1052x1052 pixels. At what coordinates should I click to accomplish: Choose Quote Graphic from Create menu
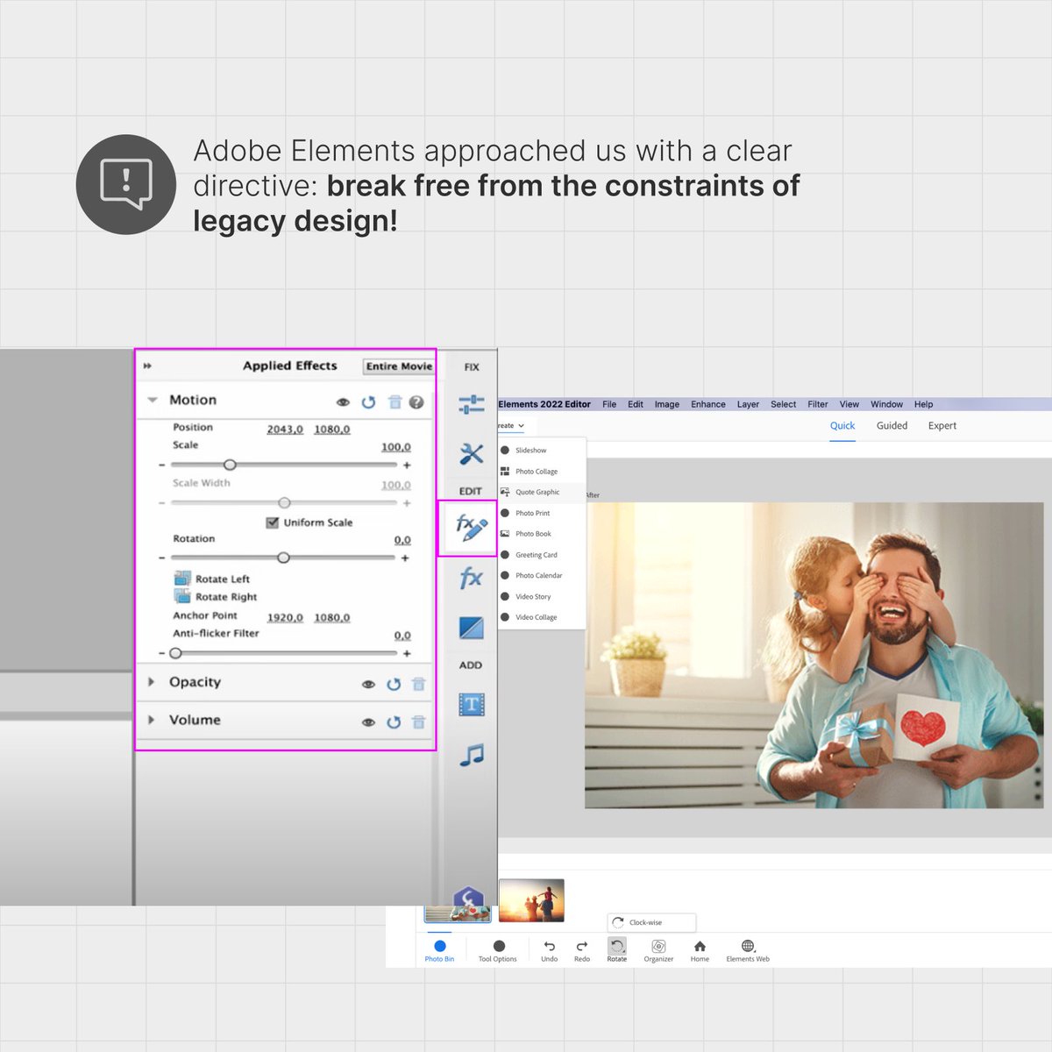click(x=541, y=493)
